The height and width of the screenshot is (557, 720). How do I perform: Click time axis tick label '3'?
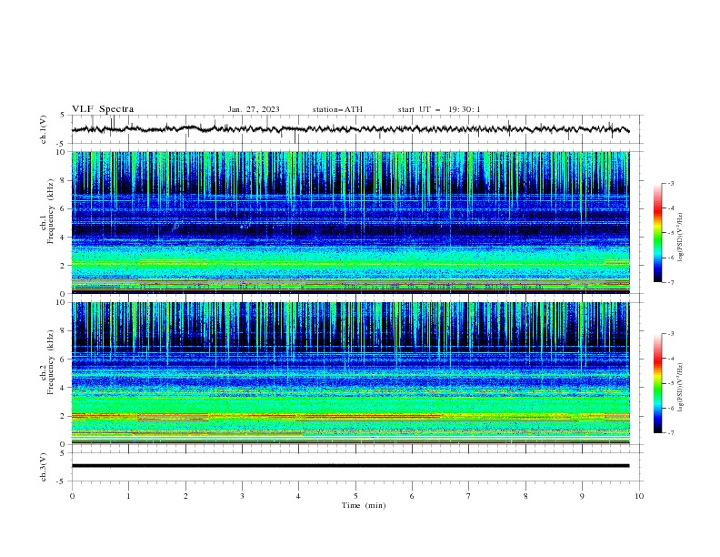coord(242,496)
